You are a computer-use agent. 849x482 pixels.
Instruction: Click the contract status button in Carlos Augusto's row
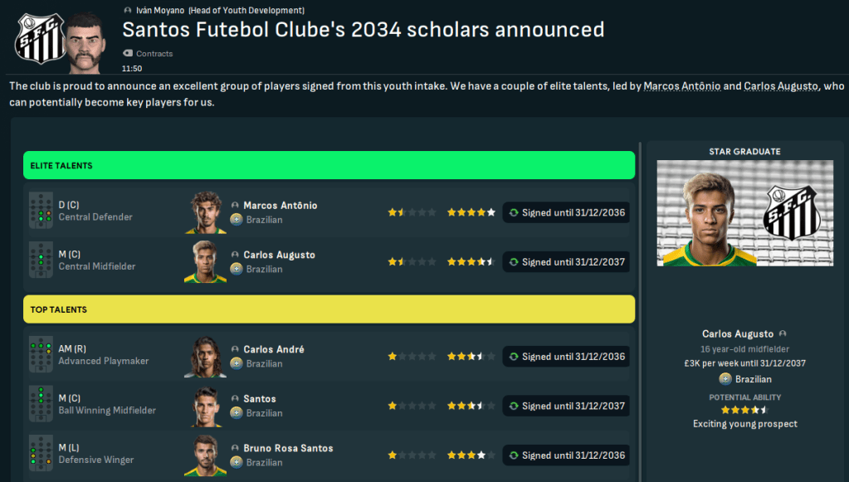[565, 262]
